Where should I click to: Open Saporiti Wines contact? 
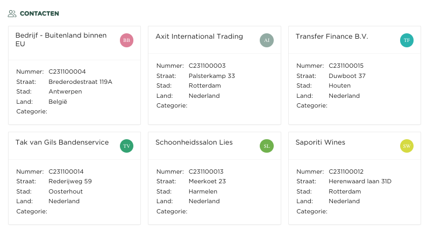(x=321, y=142)
